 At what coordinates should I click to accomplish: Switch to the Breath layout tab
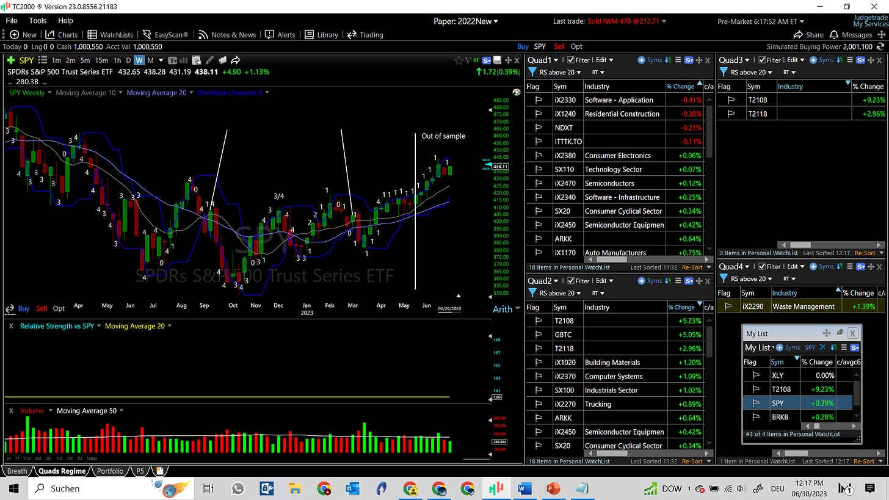[x=17, y=471]
